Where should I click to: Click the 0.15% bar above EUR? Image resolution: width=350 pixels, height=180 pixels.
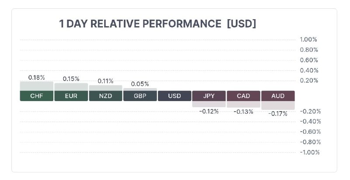pos(71,87)
